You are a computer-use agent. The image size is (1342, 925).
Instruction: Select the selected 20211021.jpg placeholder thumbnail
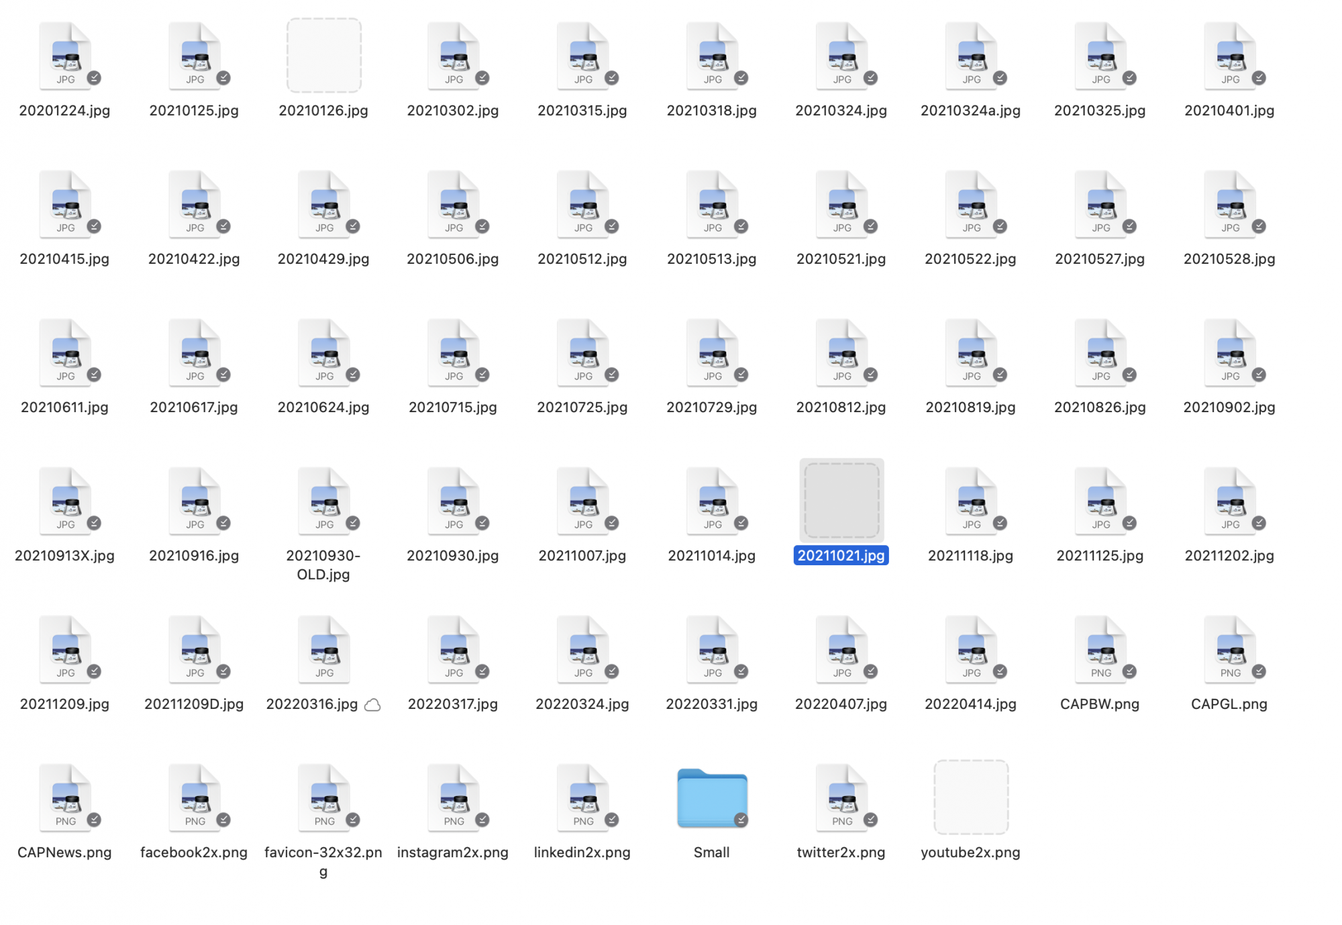841,501
